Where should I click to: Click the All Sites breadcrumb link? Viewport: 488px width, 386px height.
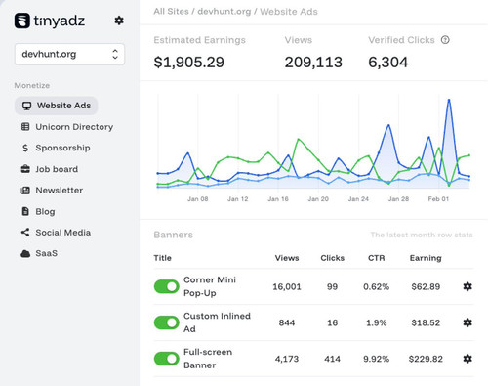[x=171, y=12]
